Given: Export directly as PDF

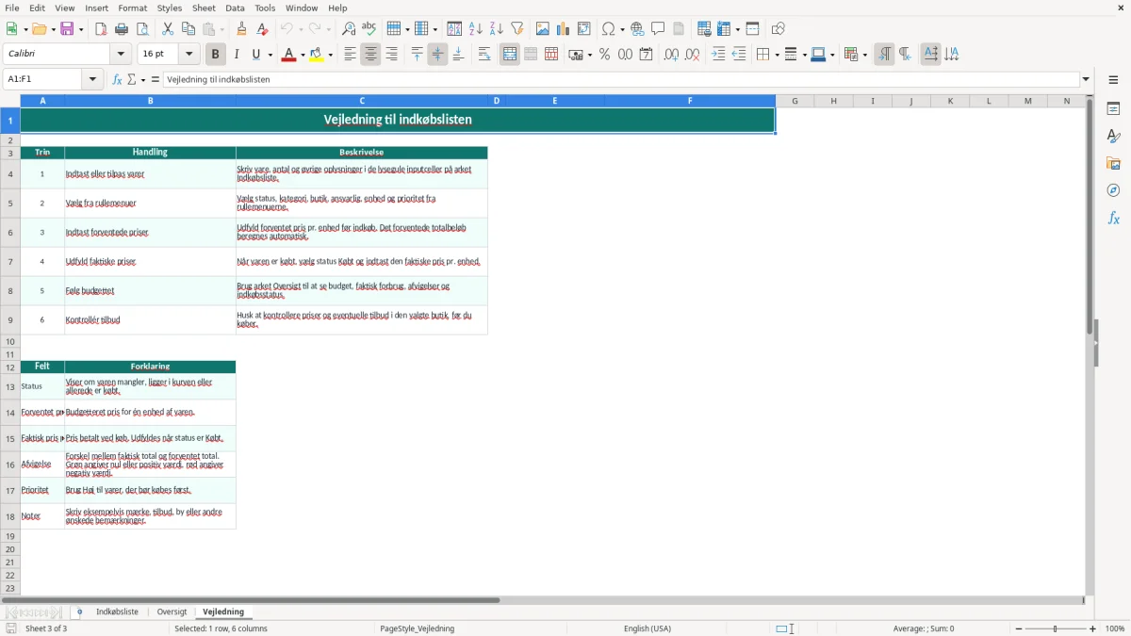Looking at the screenshot, I should pyautogui.click(x=101, y=29).
